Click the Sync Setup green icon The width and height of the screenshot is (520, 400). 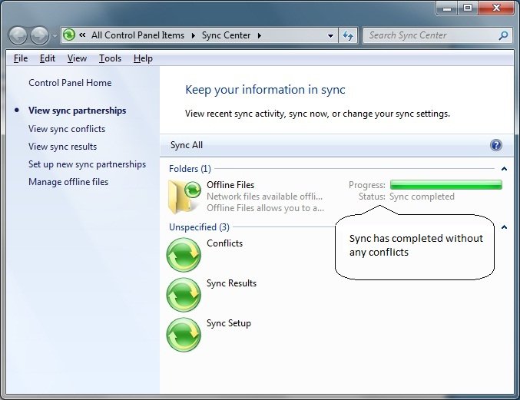click(x=184, y=334)
